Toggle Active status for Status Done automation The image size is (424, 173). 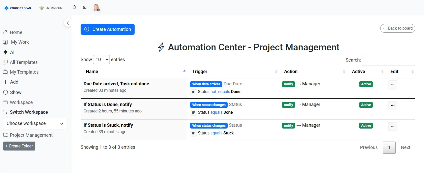pyautogui.click(x=366, y=105)
